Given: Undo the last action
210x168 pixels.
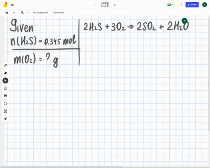Looking at the screenshot, I should (x=7, y=13).
